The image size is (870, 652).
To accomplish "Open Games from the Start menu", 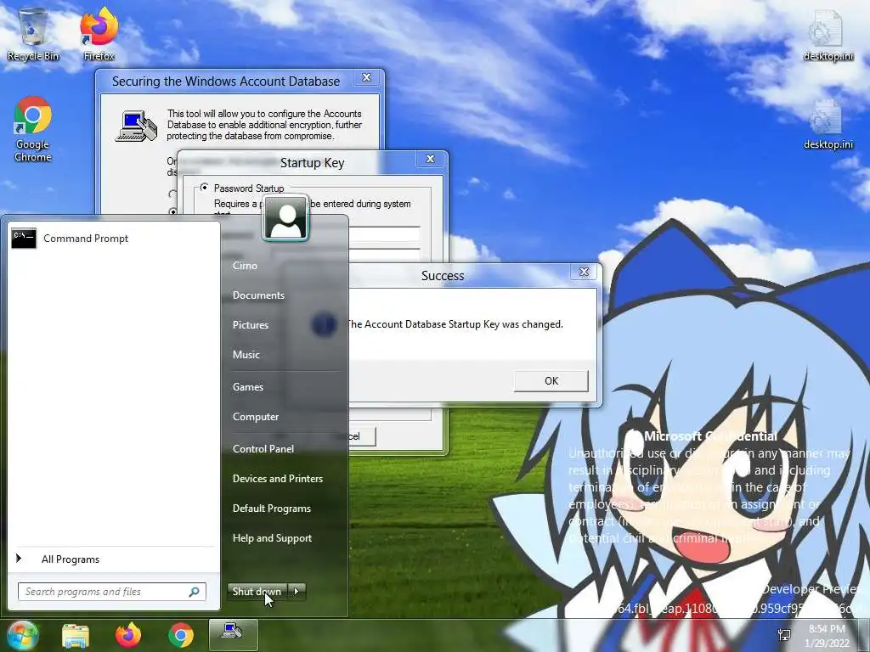I will [x=247, y=387].
